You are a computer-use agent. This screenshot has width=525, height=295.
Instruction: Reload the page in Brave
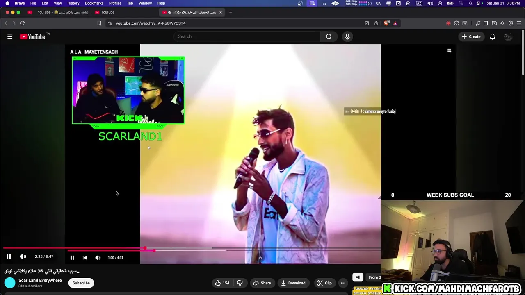tap(23, 23)
